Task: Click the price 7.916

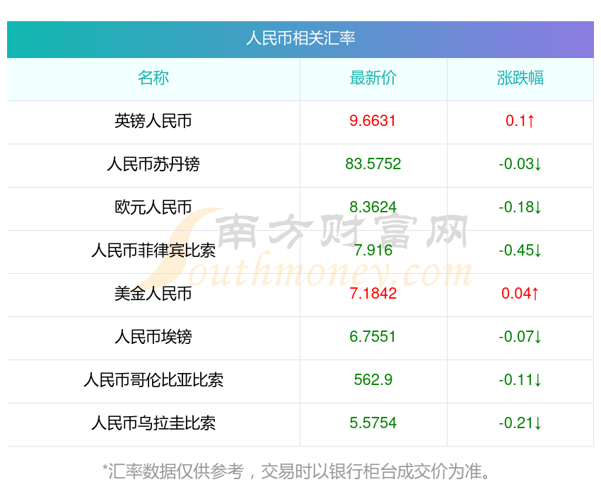Action: click(373, 251)
